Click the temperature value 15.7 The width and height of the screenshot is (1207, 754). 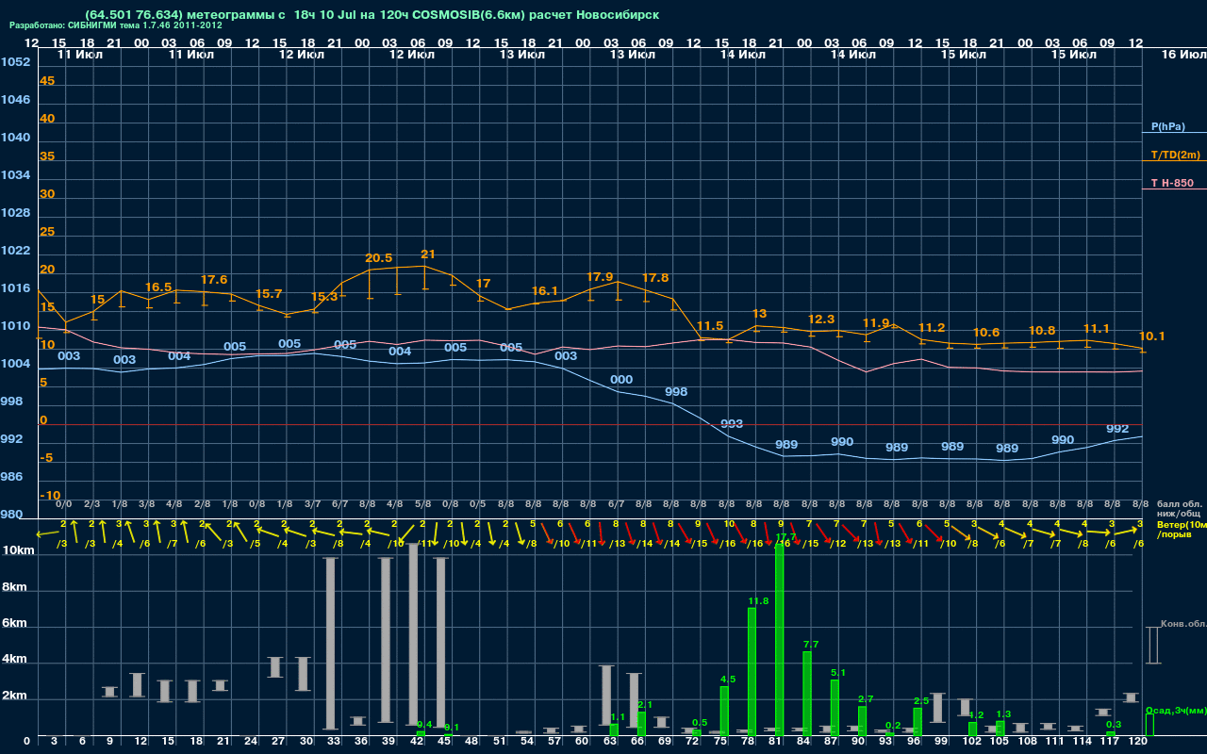pos(269,294)
